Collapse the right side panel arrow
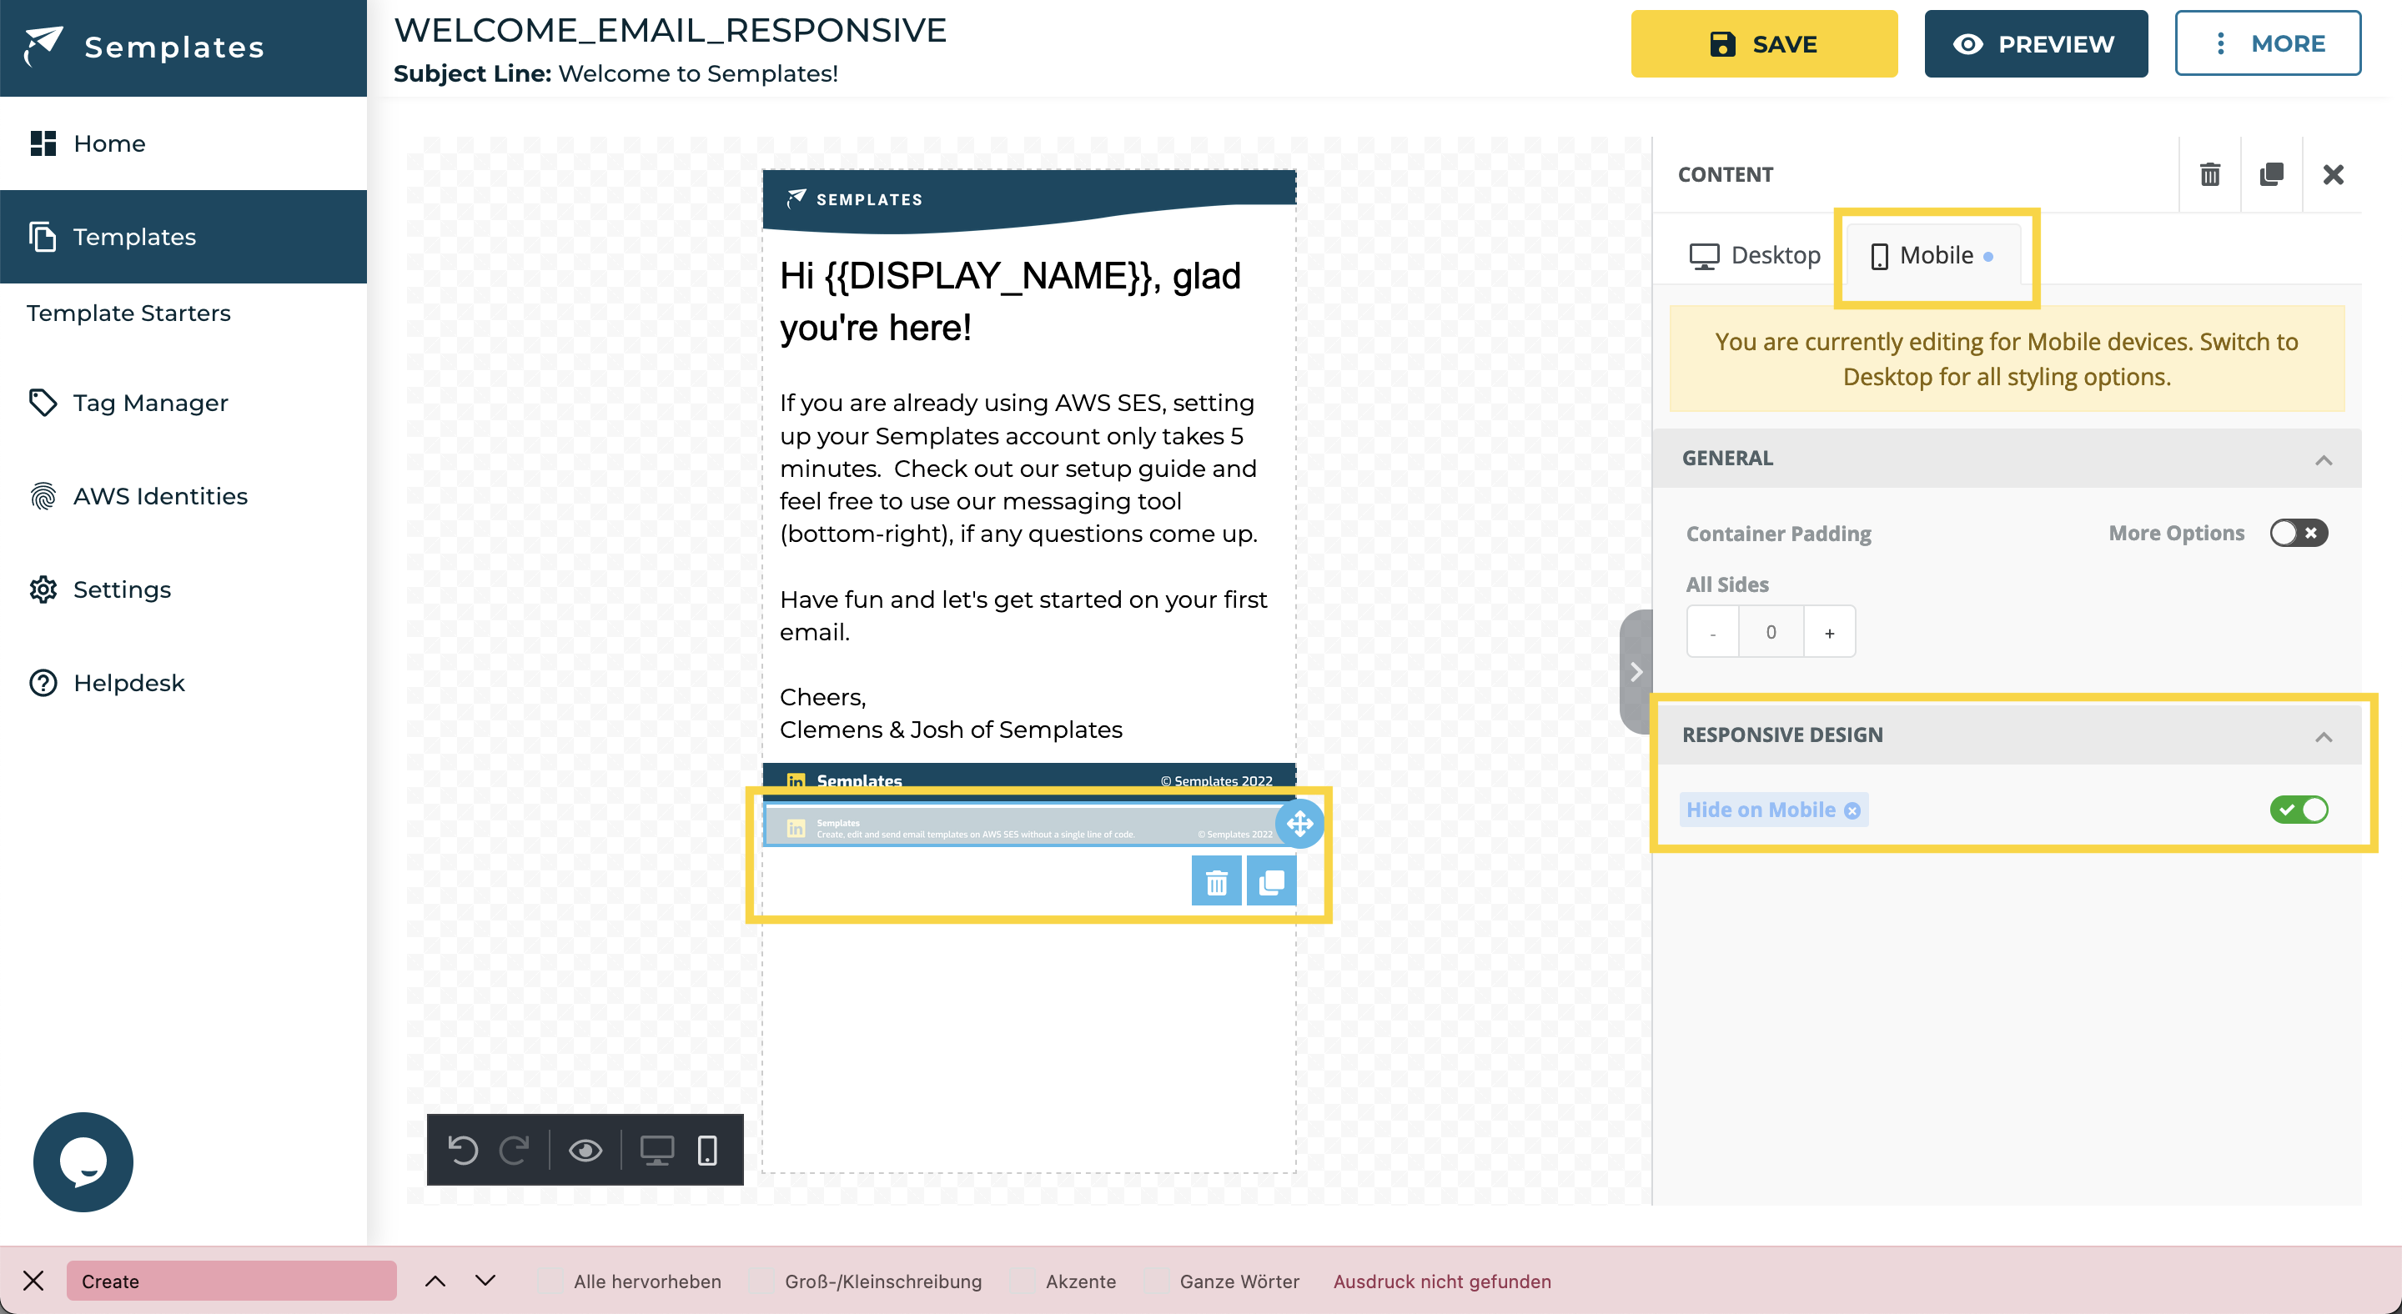The image size is (2402, 1314). click(1636, 672)
